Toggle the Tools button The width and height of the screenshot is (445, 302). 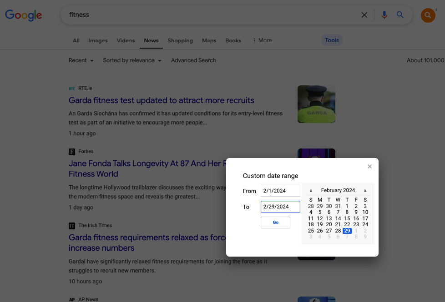coord(332,40)
